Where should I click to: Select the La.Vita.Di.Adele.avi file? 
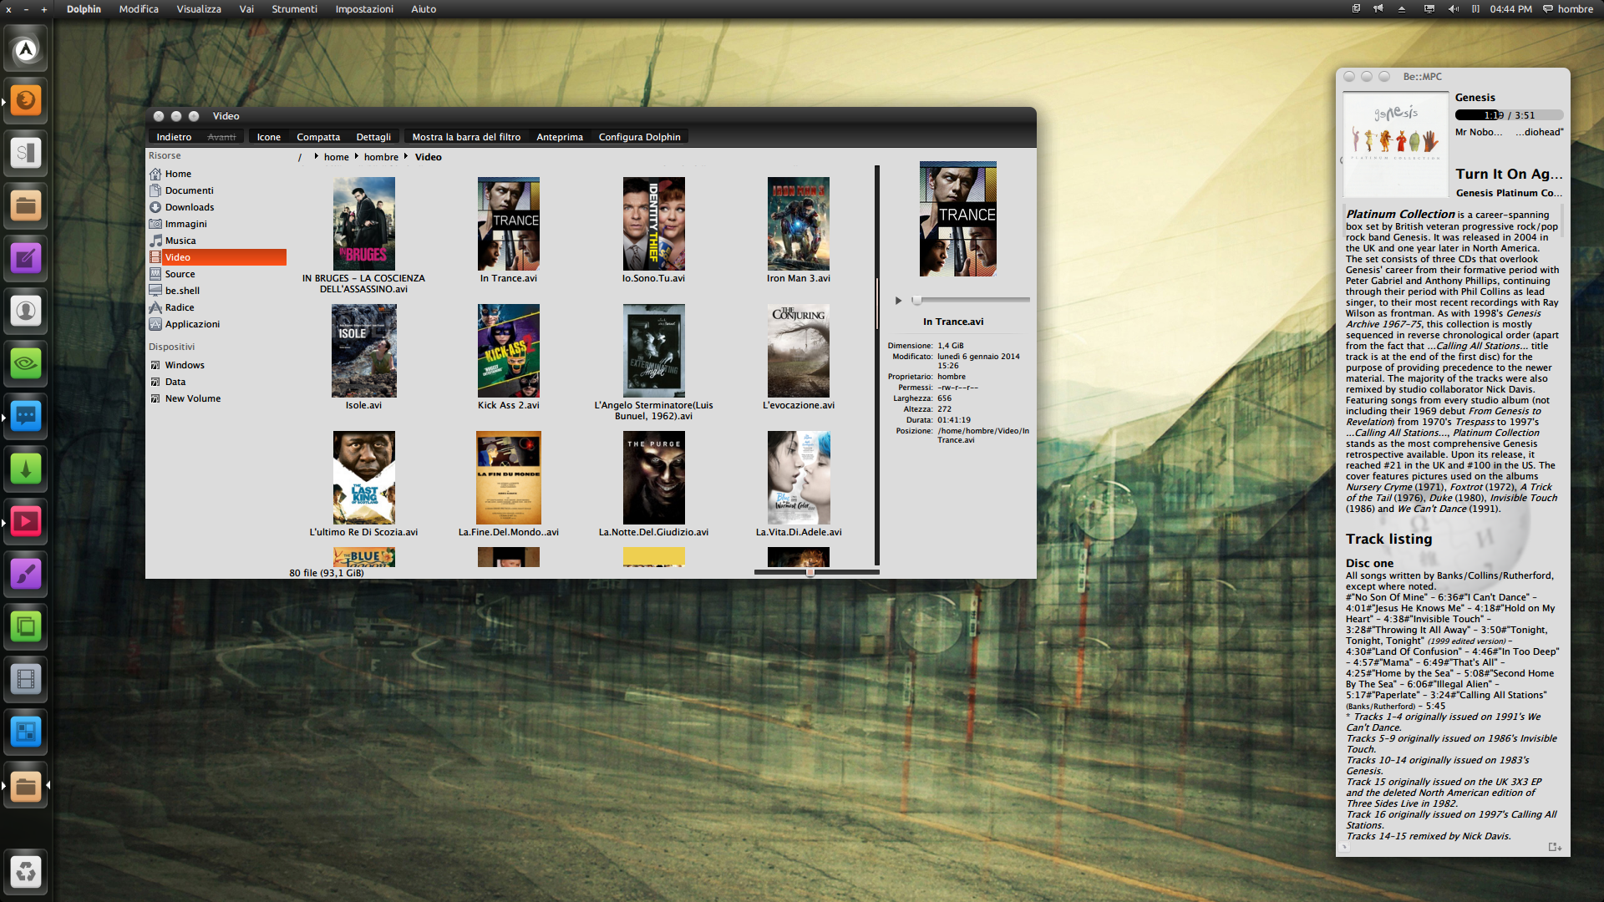point(798,484)
